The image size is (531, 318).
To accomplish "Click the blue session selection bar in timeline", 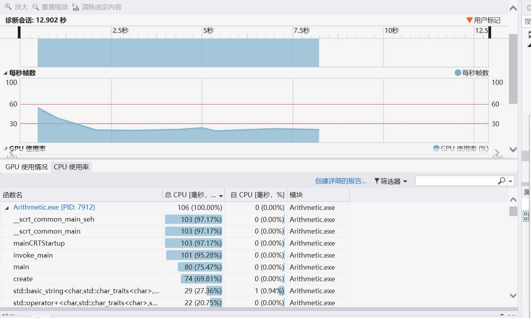I will [x=178, y=53].
